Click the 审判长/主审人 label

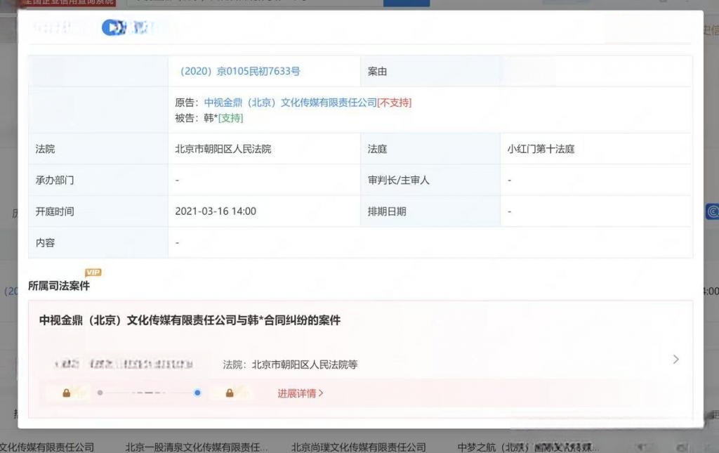tap(399, 180)
